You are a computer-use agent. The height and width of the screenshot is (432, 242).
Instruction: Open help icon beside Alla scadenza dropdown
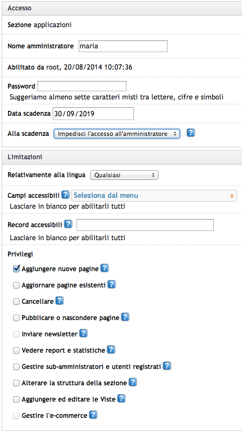pos(191,133)
